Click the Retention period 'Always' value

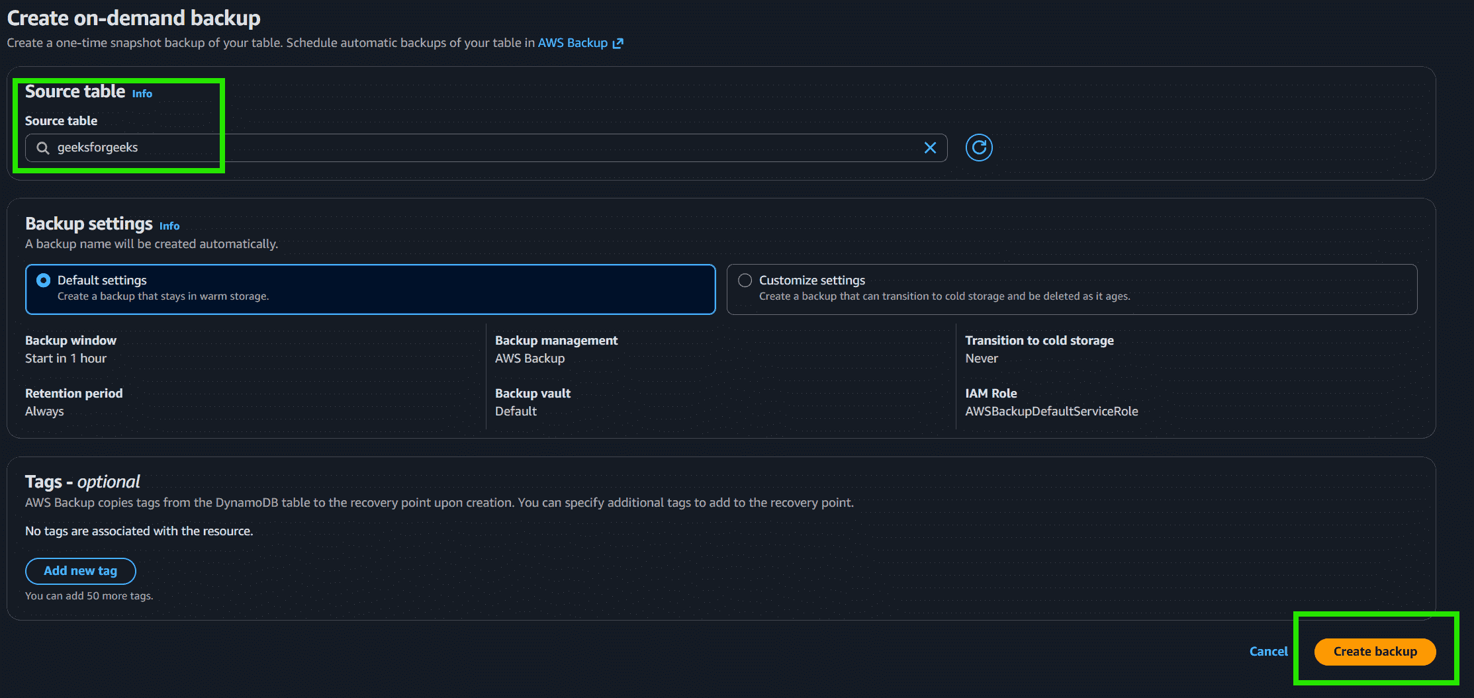click(x=44, y=412)
